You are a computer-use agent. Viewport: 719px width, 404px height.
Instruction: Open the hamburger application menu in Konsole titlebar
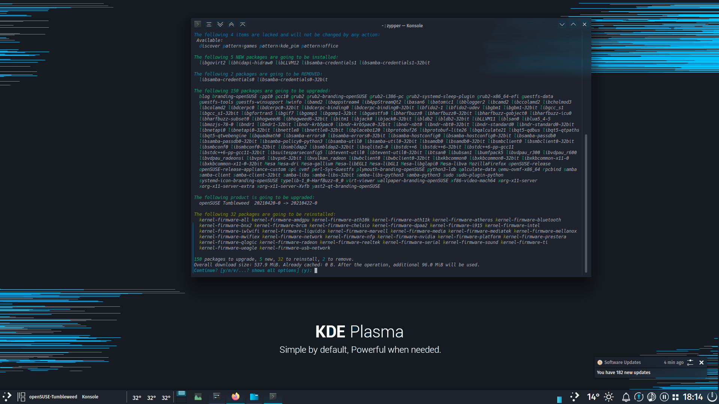click(209, 24)
